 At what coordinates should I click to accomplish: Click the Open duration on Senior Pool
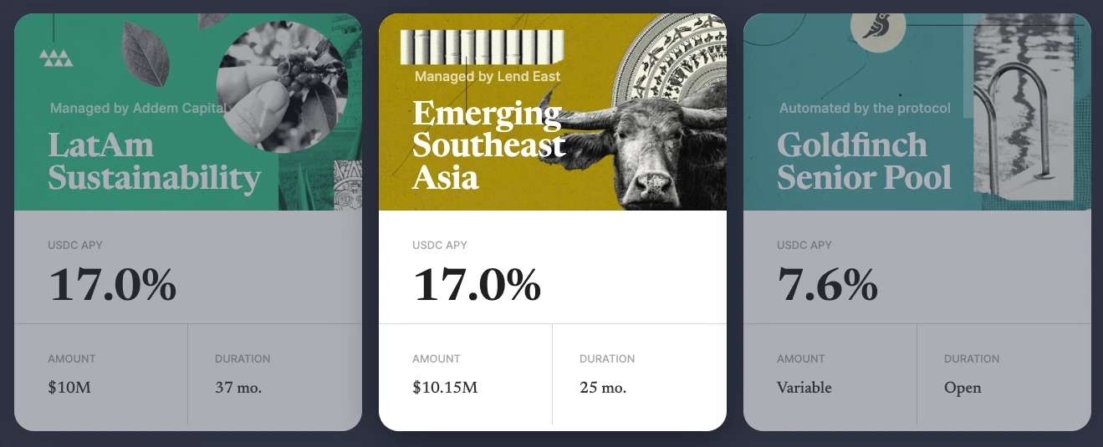(x=963, y=388)
